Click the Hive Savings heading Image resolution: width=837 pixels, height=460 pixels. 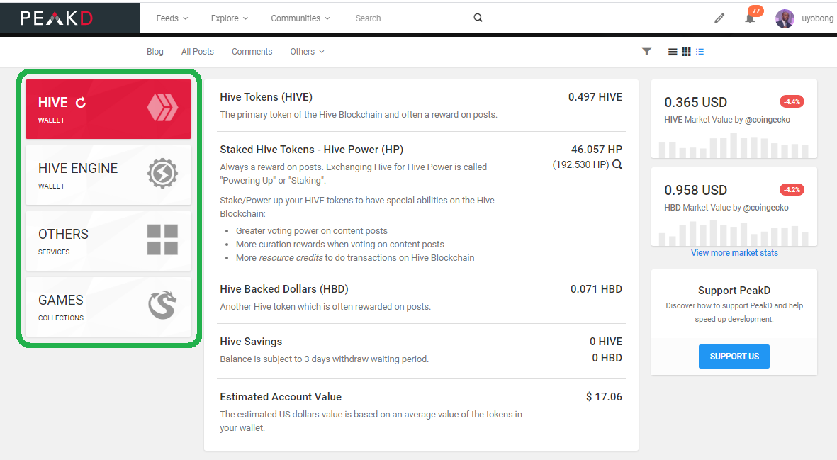[251, 342]
